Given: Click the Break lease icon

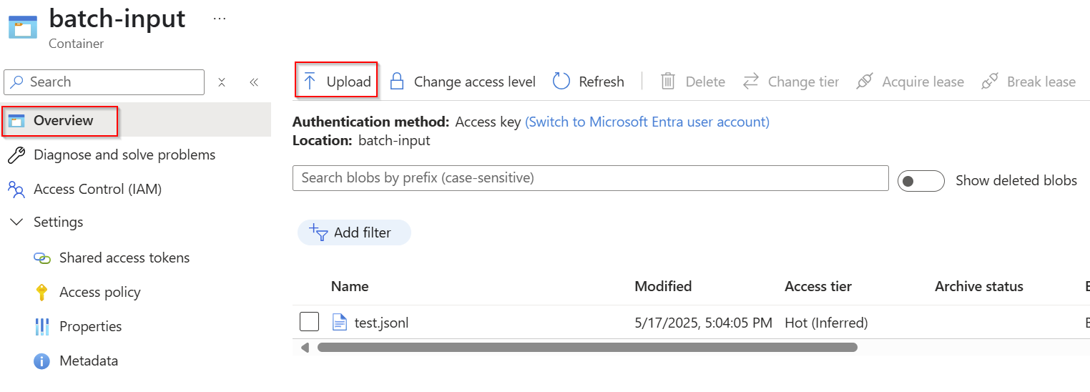Looking at the screenshot, I should pyautogui.click(x=990, y=82).
